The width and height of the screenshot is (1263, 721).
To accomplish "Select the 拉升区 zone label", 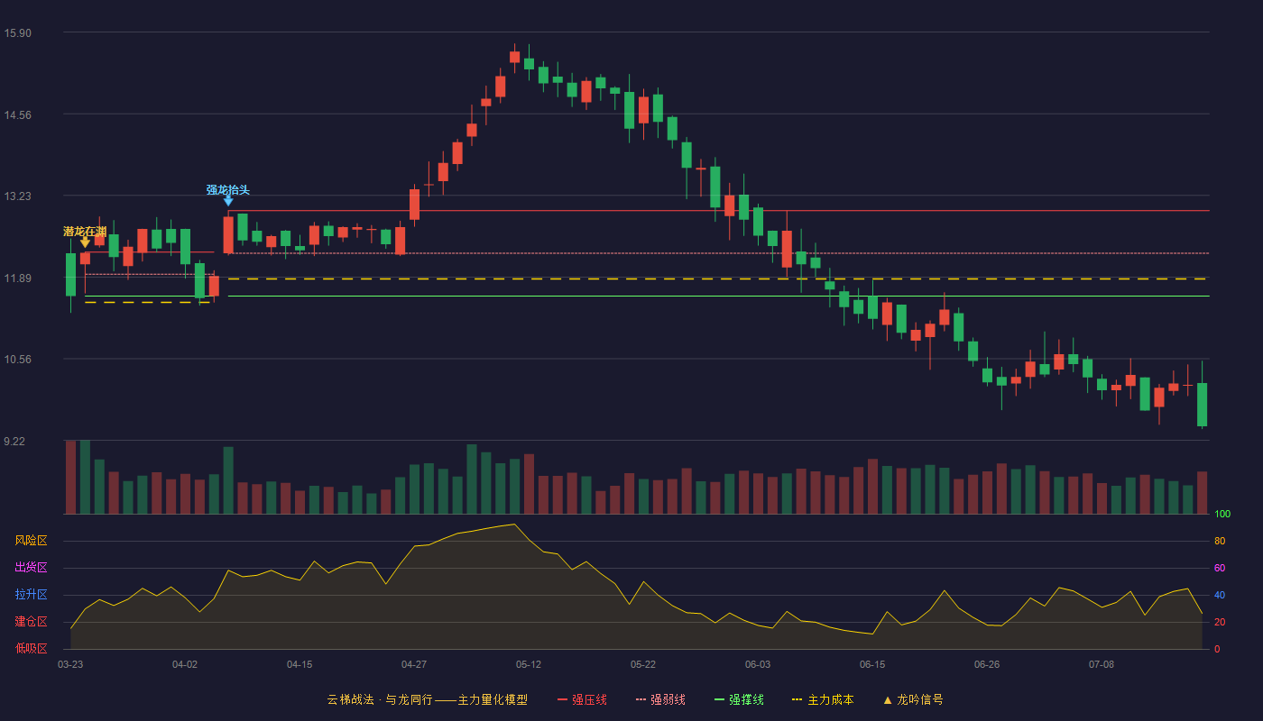I will pyautogui.click(x=32, y=595).
